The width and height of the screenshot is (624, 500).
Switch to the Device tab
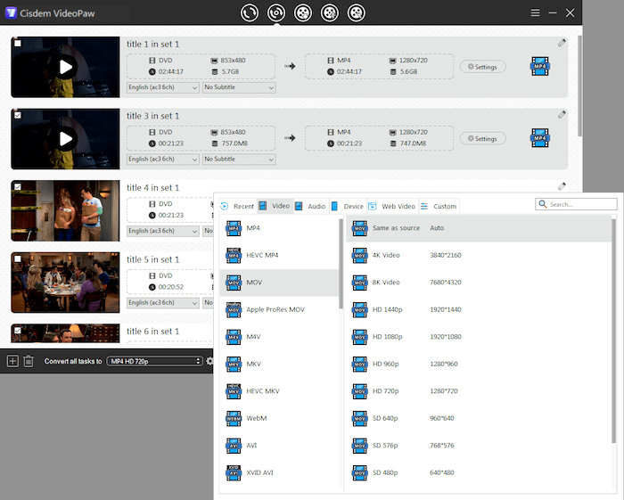(x=348, y=206)
